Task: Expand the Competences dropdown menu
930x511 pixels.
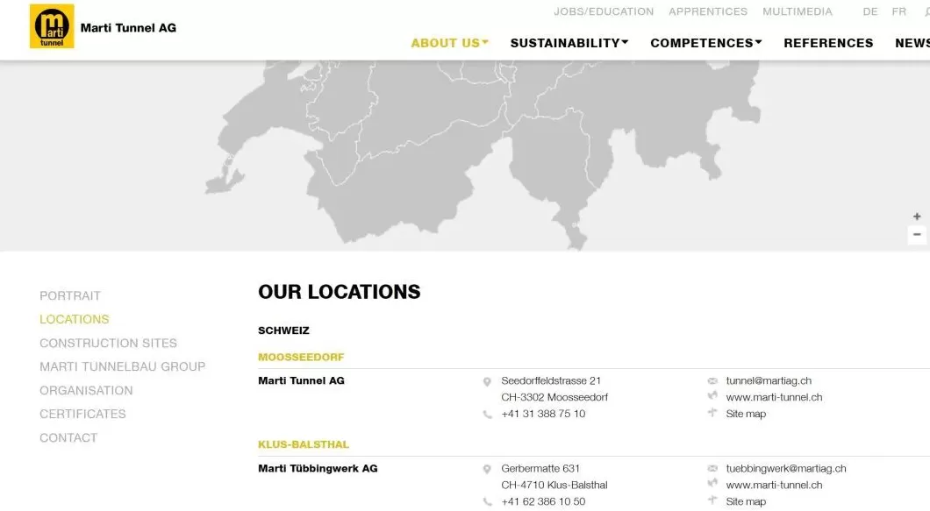Action: pyautogui.click(x=705, y=43)
